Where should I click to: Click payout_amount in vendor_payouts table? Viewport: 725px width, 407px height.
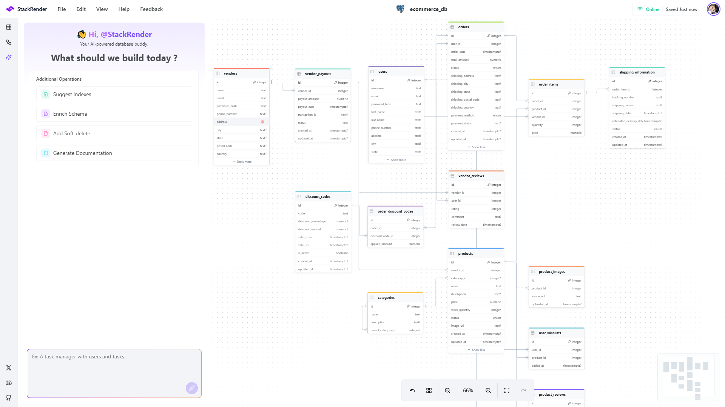pyautogui.click(x=323, y=99)
